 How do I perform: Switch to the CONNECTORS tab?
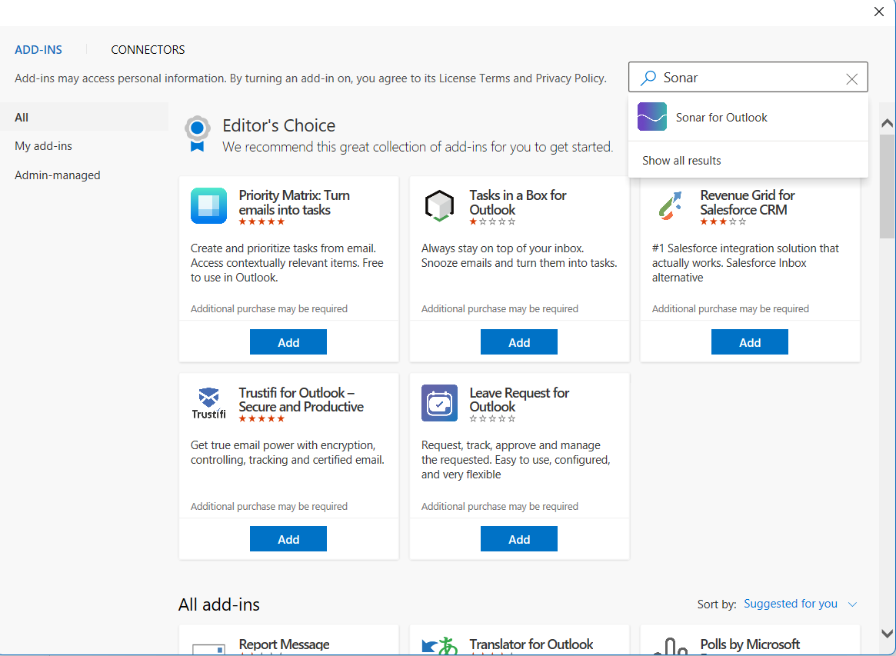pos(148,49)
